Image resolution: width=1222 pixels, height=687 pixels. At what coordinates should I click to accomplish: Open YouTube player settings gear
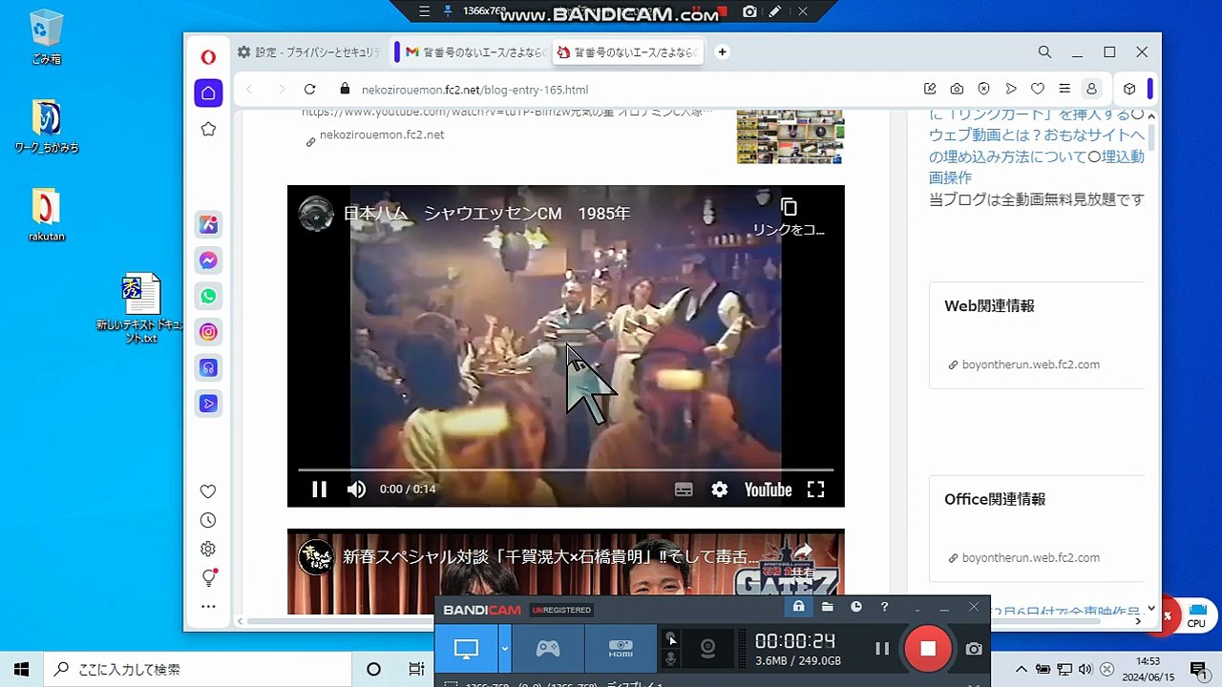(x=720, y=489)
